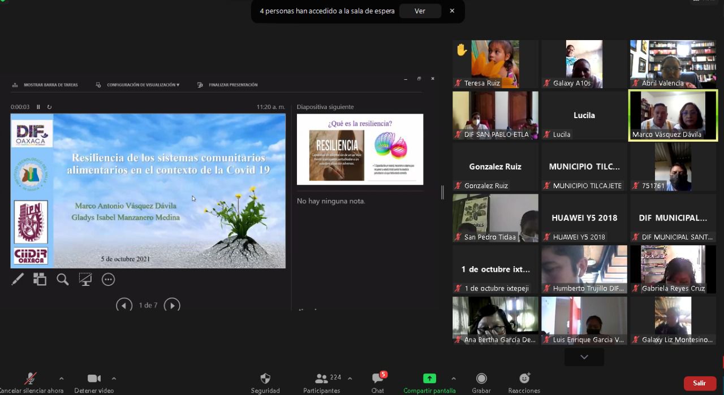Select the pen and laser pointer tool
This screenshot has height=395, width=724.
(18, 279)
